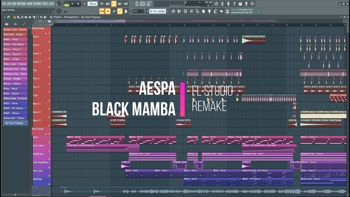The width and height of the screenshot is (350, 197).
Task: Open the Playlist view button
Action: [x=173, y=11]
